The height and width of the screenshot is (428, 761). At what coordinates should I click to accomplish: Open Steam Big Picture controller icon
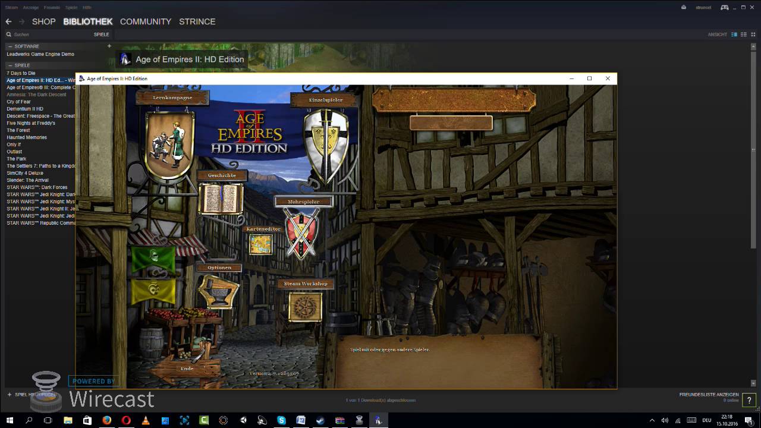[x=725, y=7]
